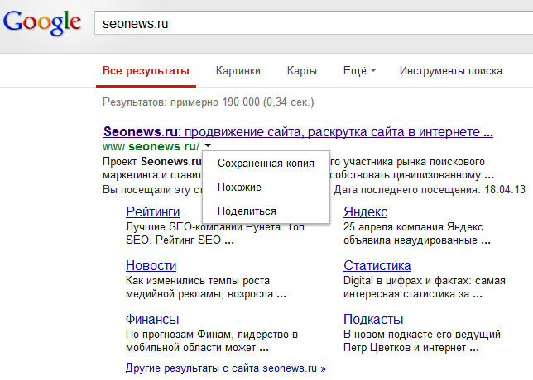Switch to the Карты tab
Image resolution: width=533 pixels, height=380 pixels.
pyautogui.click(x=301, y=71)
